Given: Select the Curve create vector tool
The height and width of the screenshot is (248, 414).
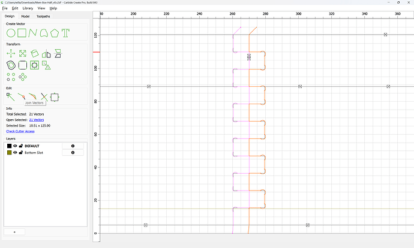Looking at the screenshot, I should coord(44,33).
